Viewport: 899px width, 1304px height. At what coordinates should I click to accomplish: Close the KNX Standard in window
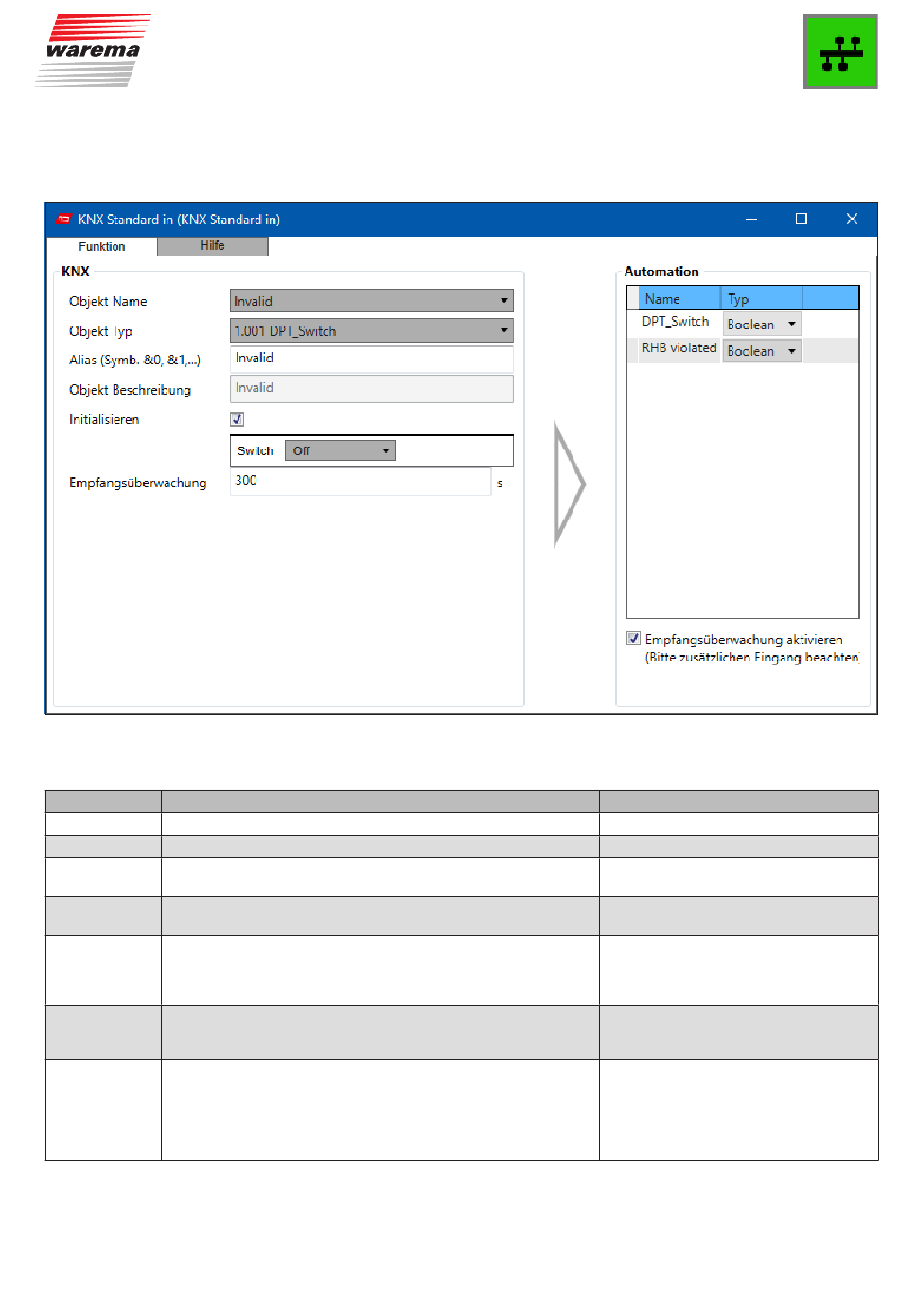coord(852,219)
